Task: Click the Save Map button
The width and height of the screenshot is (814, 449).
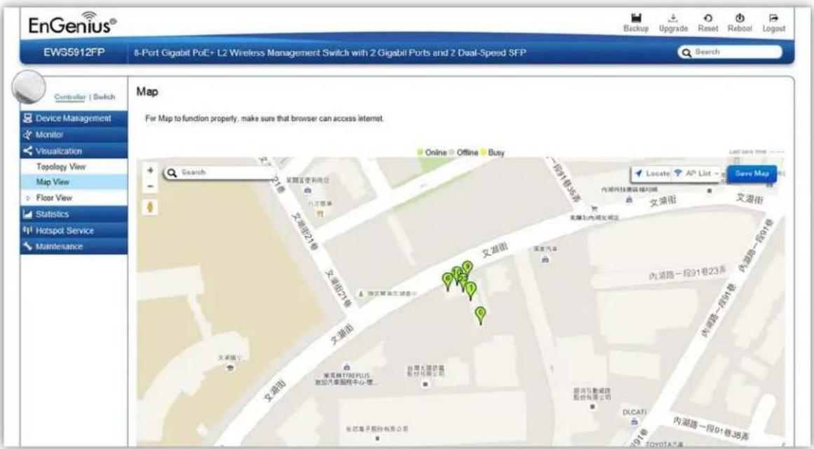Action: [x=752, y=173]
